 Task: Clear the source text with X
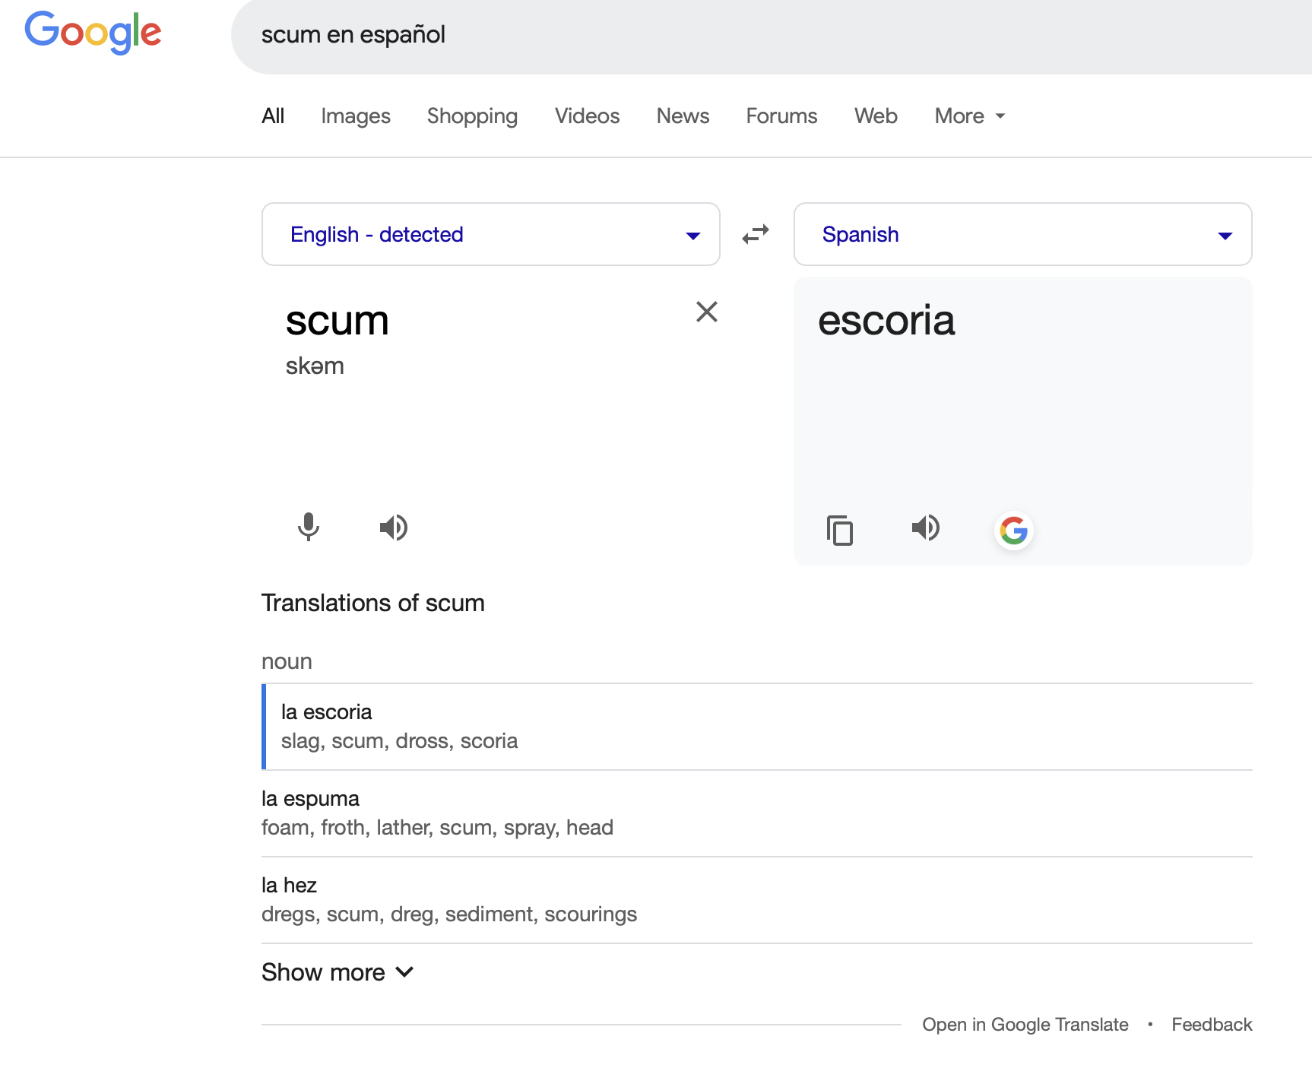tap(706, 312)
